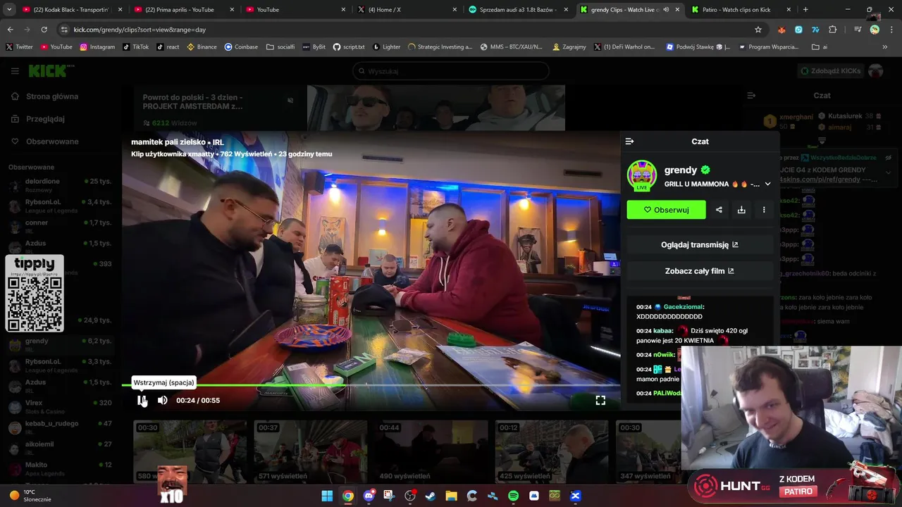Open the 00:44 clip thumbnail
This screenshot has height=507, width=902.
[x=431, y=451]
